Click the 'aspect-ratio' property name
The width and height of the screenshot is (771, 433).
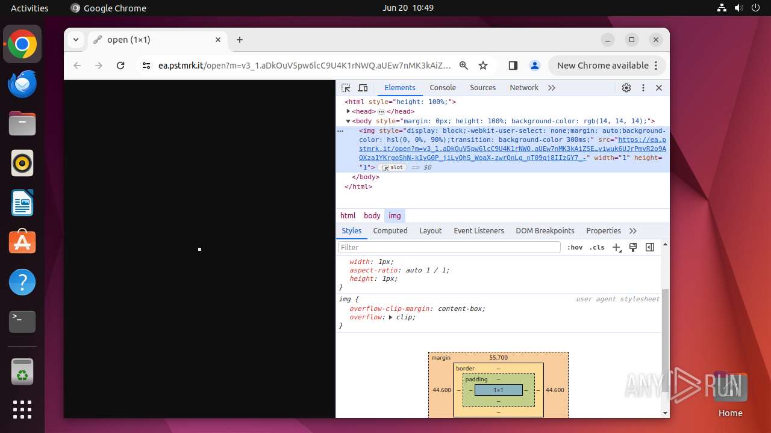pyautogui.click(x=373, y=270)
